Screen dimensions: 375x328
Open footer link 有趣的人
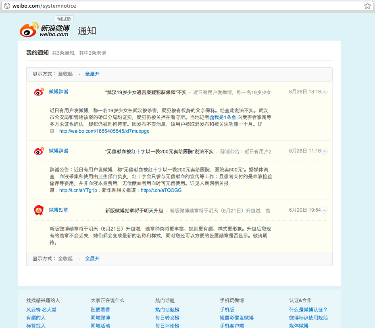36,318
